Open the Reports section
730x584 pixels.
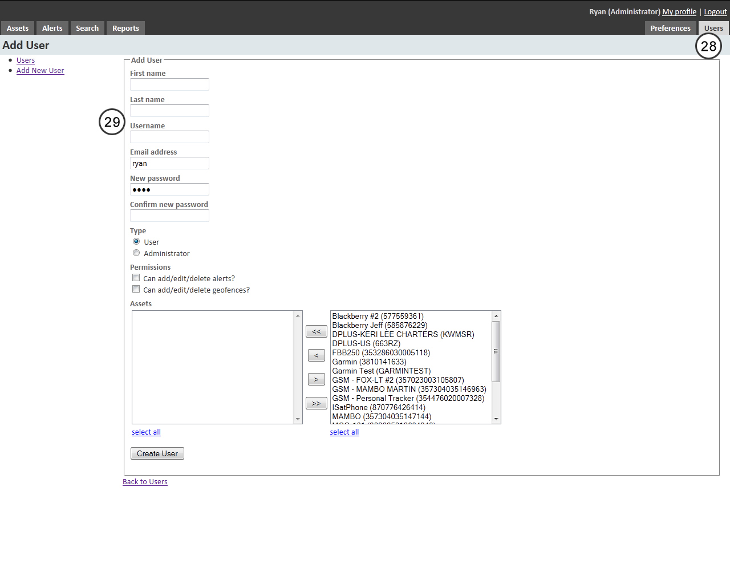[x=125, y=27]
